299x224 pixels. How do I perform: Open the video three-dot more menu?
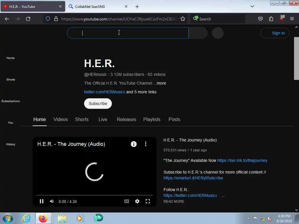click(146, 144)
